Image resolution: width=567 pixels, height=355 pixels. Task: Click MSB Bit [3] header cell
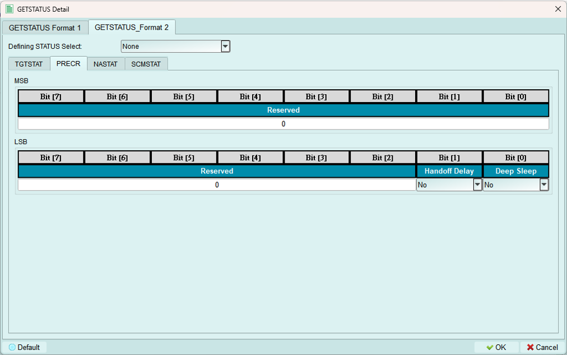point(317,96)
